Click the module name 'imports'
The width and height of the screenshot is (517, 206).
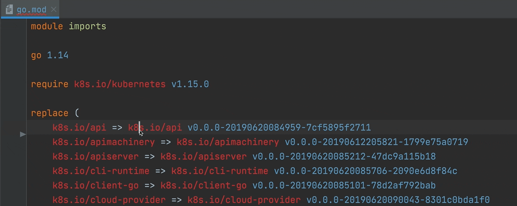coord(88,26)
